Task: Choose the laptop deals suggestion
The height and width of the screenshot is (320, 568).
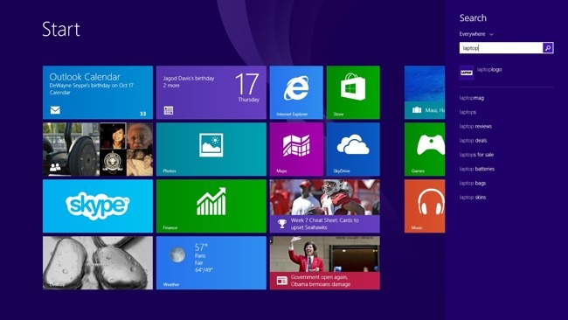Action: point(473,140)
